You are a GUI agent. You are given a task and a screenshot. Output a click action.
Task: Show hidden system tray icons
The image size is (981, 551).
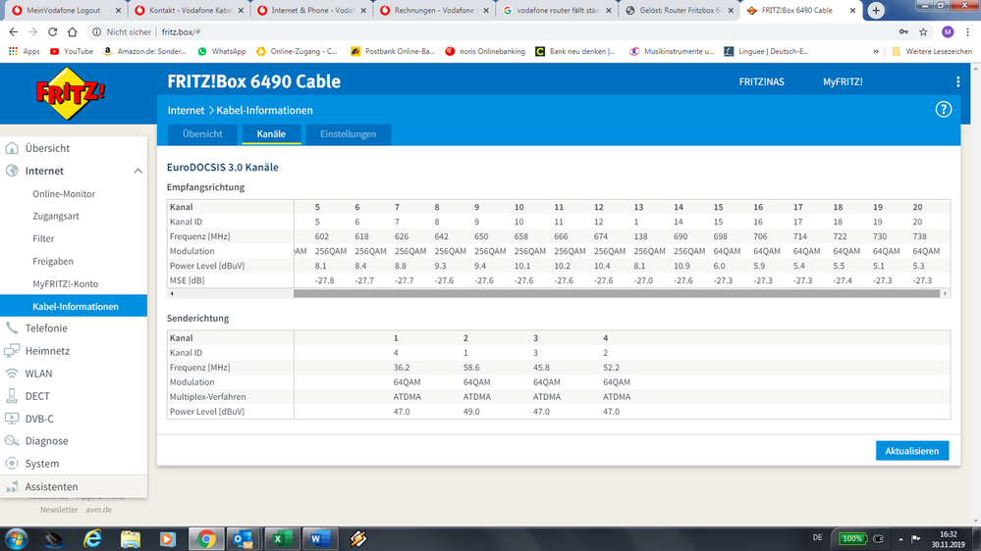900,539
